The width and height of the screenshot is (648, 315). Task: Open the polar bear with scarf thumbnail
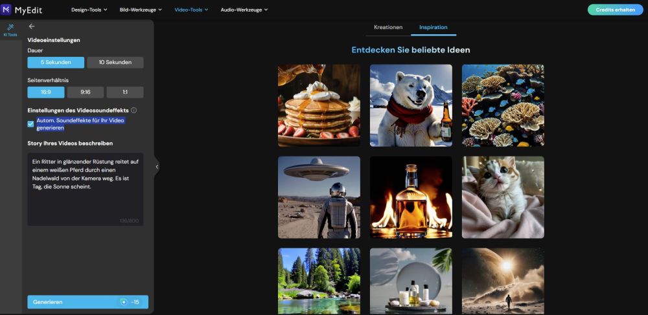coord(411,105)
